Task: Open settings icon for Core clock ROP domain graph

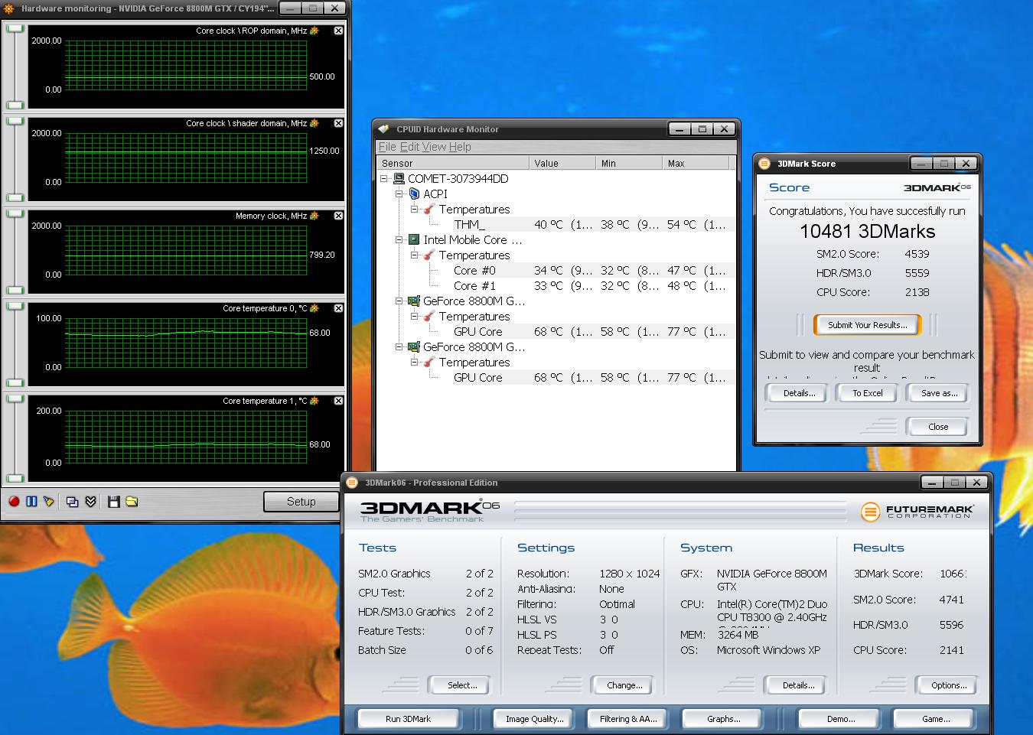Action: 314,31
